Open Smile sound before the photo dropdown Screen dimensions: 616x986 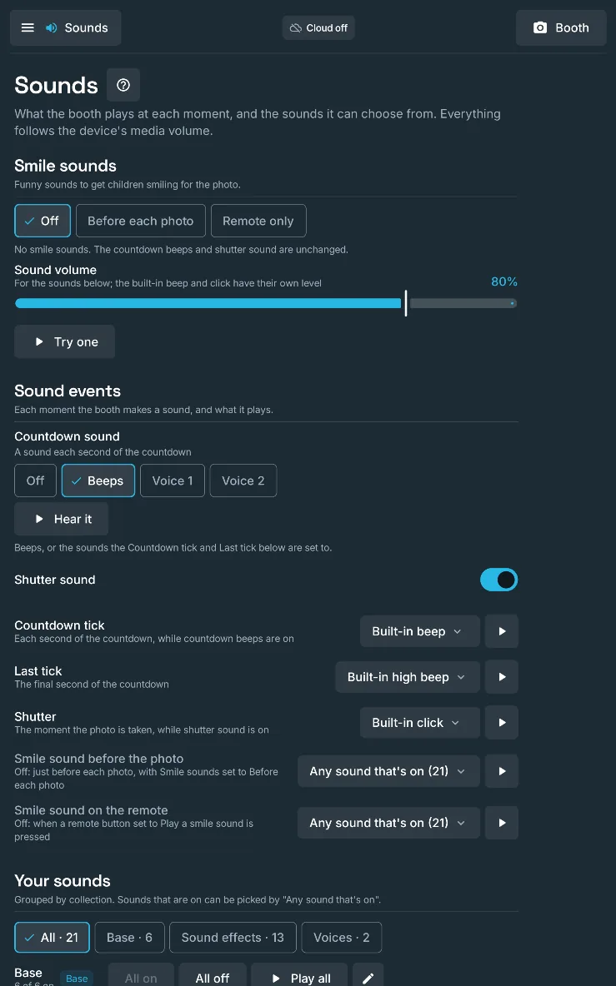tap(388, 771)
